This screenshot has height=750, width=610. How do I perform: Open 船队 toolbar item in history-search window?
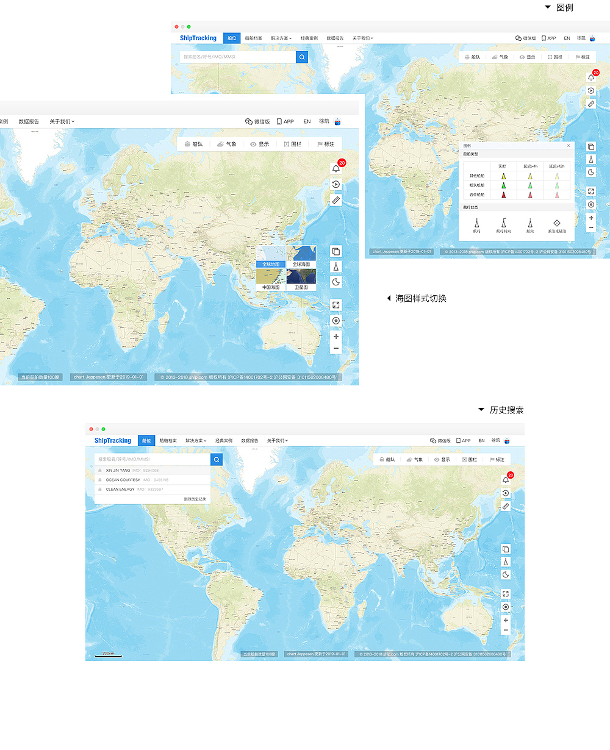click(x=387, y=459)
